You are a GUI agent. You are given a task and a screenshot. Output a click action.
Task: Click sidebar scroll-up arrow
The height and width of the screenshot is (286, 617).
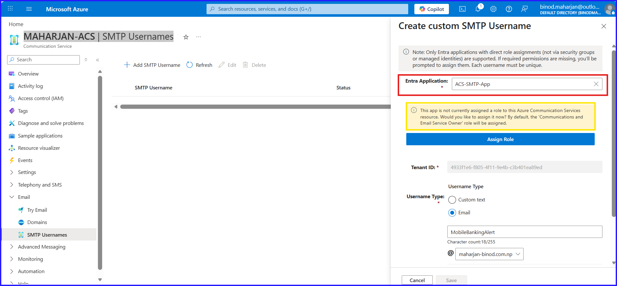coord(100,72)
